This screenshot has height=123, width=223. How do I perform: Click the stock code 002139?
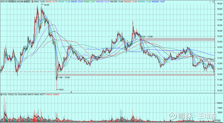click(4, 2)
